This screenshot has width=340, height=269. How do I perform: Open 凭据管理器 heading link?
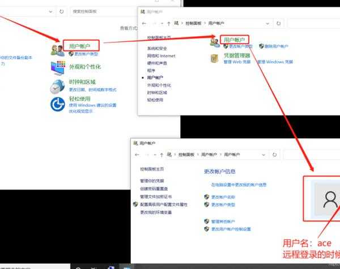237,55
